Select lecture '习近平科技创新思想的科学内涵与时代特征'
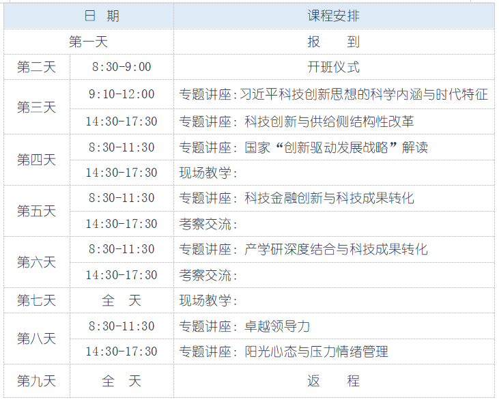This screenshot has width=499, height=402. [x=364, y=94]
